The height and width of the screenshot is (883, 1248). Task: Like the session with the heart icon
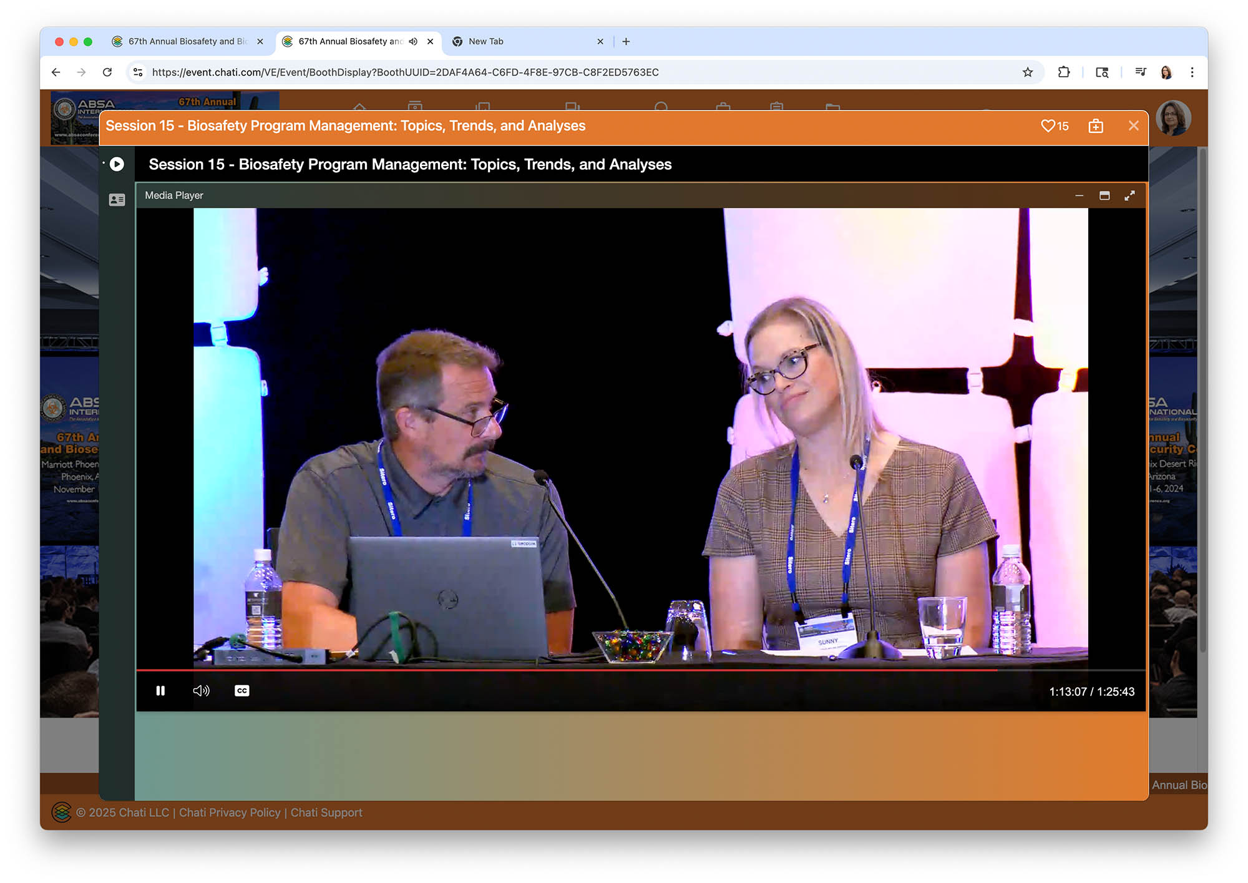1048,126
